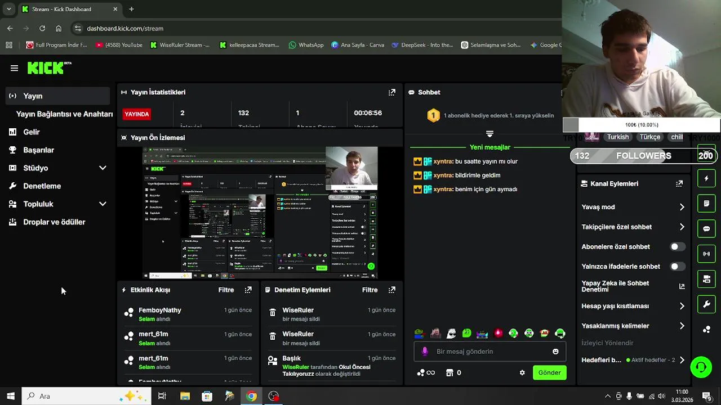Open Hesap yaşı kısıtlaması settings

click(x=633, y=306)
